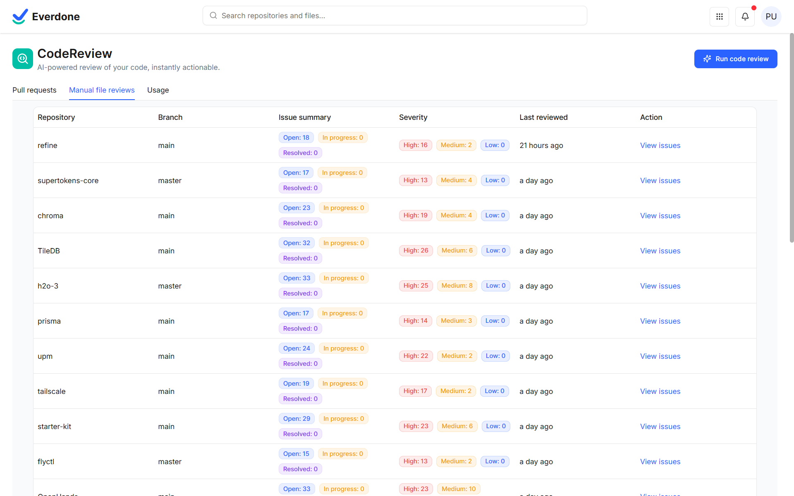Click the Open: 23 badge for chroma
The height and width of the screenshot is (496, 794).
pyautogui.click(x=297, y=207)
